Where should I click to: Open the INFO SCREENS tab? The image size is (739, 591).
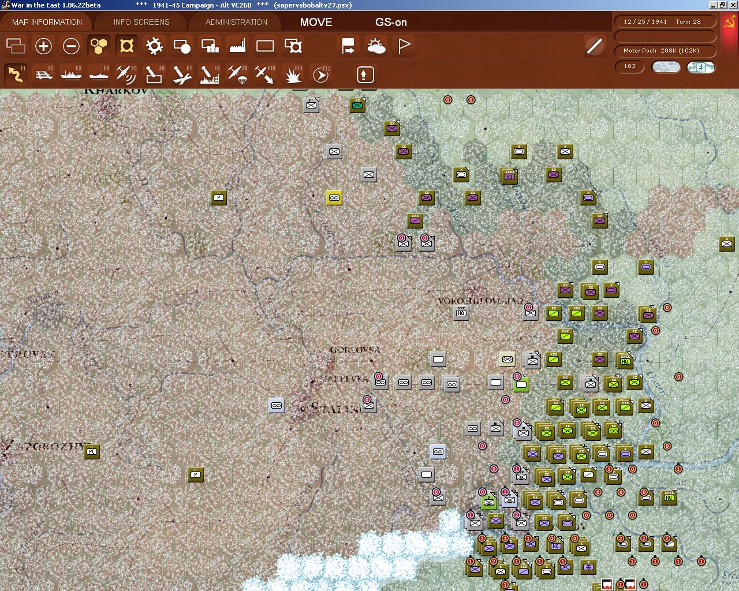(141, 22)
